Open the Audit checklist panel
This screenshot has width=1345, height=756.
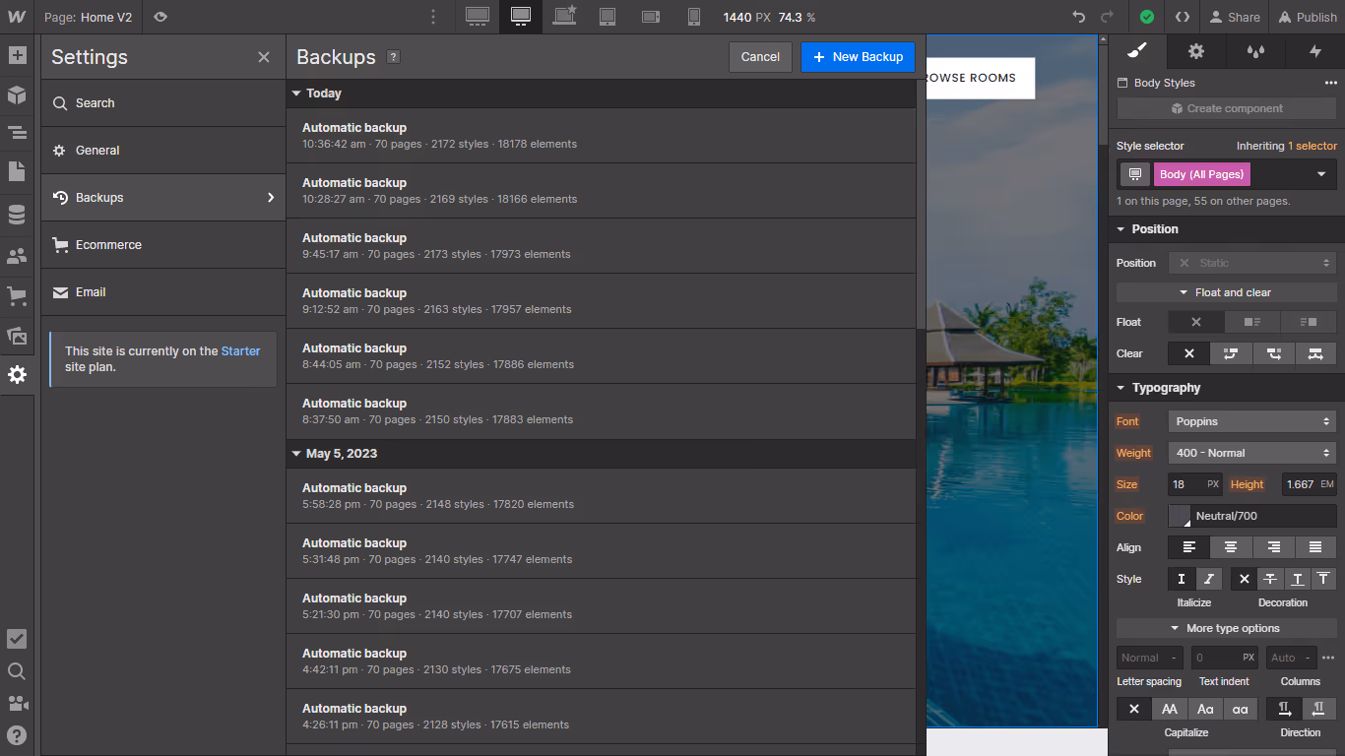point(17,639)
